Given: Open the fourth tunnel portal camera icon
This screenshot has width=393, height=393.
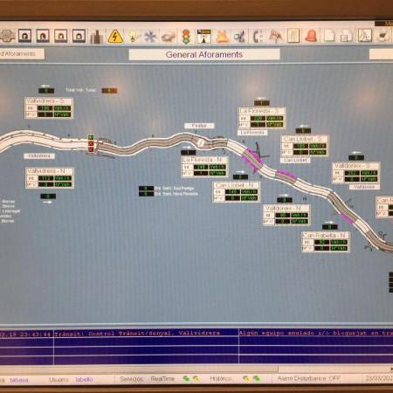Looking at the screenshot, I should click(x=79, y=36).
